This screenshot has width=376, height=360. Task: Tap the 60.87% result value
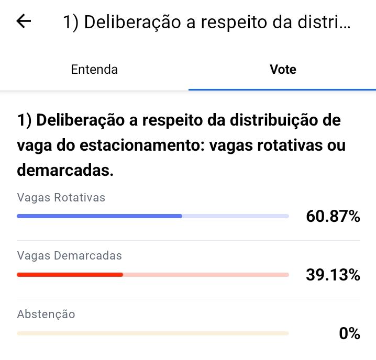[x=333, y=216]
